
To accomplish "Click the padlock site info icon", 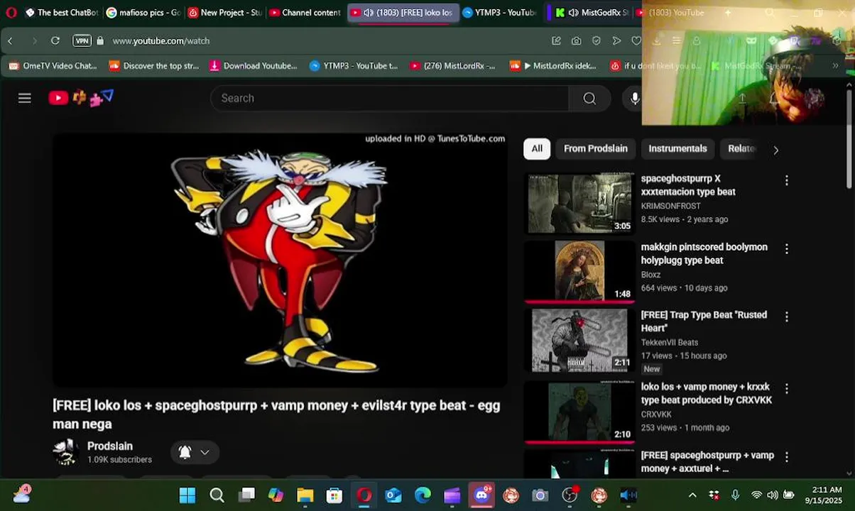I will coord(100,41).
